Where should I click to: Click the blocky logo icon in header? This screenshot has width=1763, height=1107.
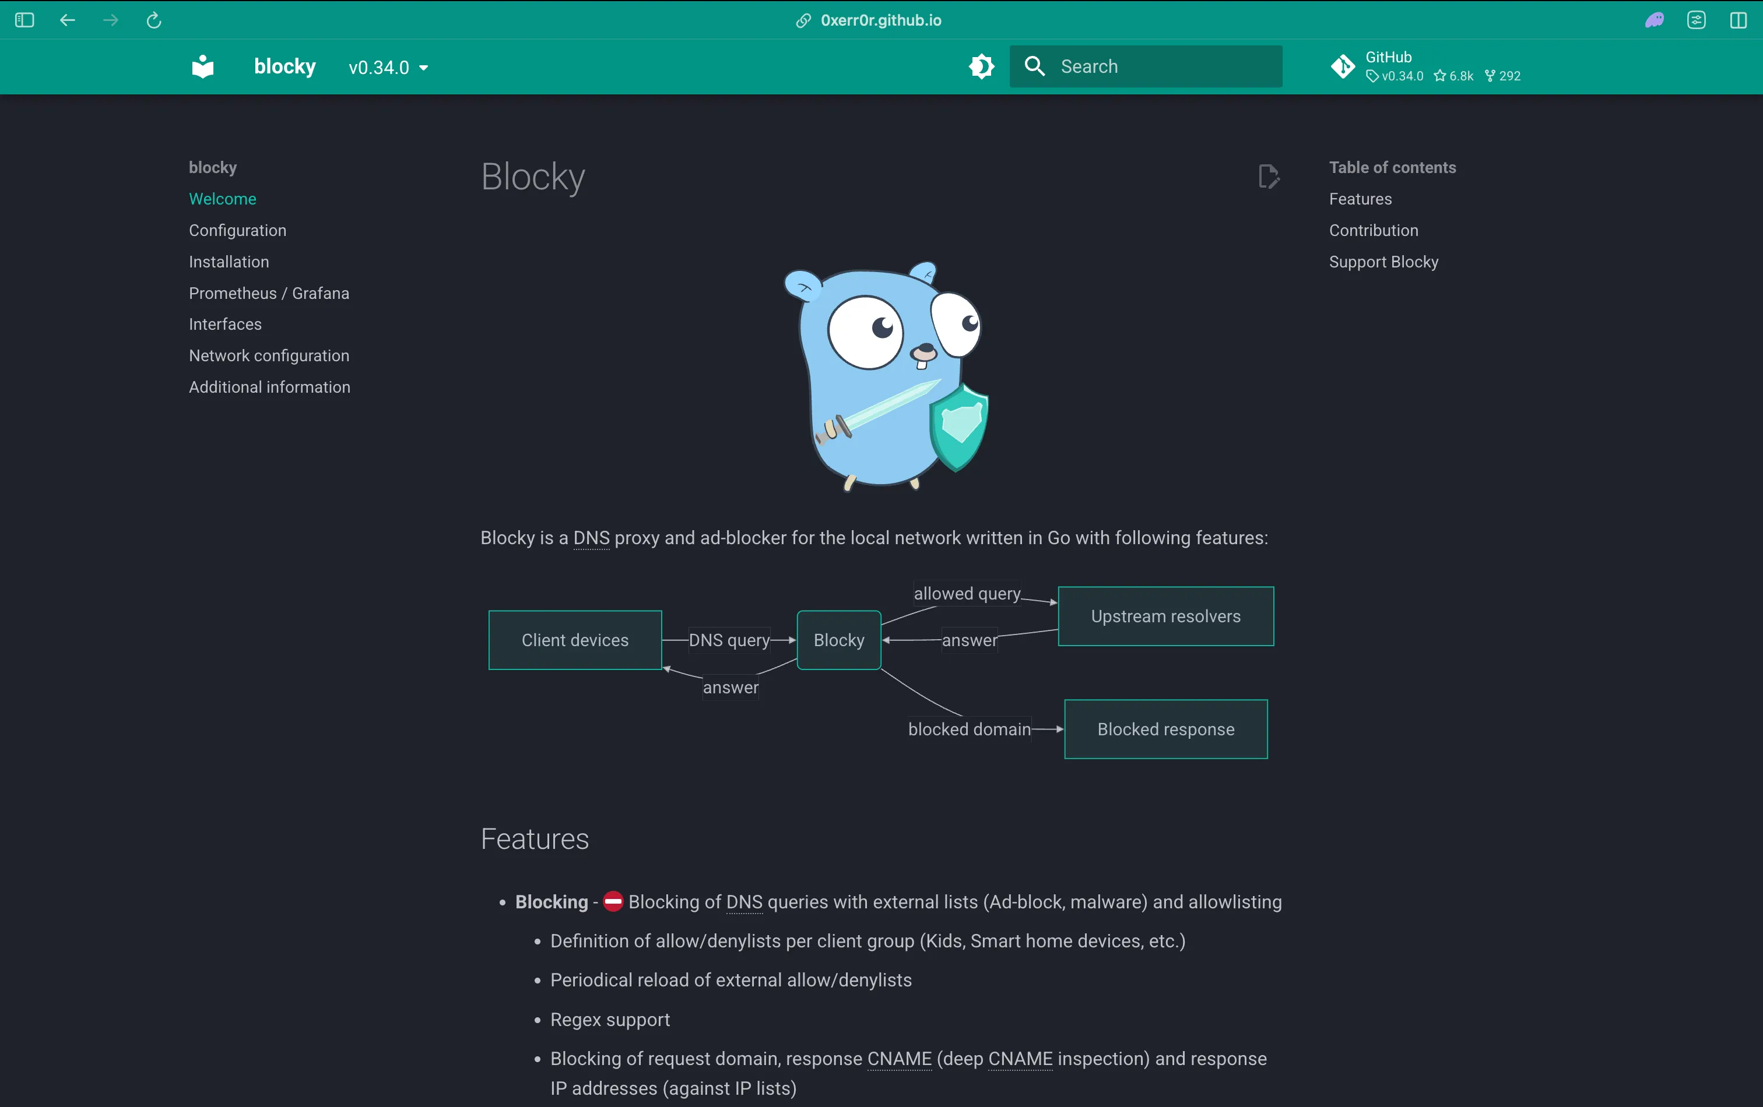click(203, 66)
